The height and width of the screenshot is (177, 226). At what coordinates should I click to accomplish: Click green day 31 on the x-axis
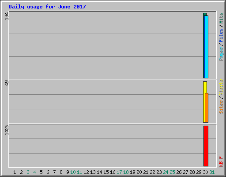(212, 172)
